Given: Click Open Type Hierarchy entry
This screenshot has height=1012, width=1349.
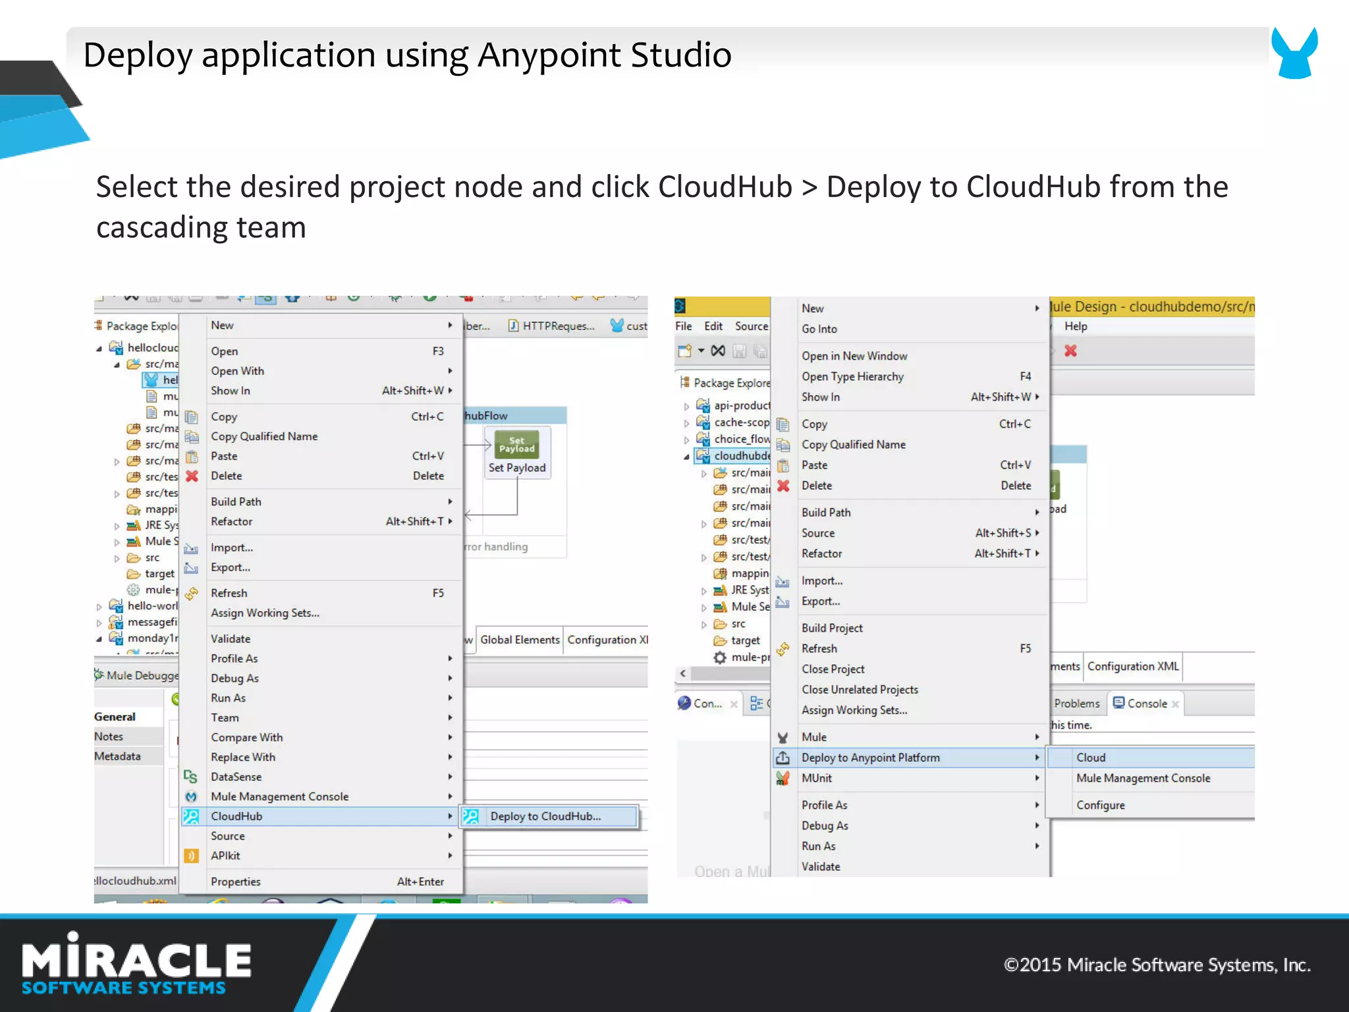Looking at the screenshot, I should 911,376.
